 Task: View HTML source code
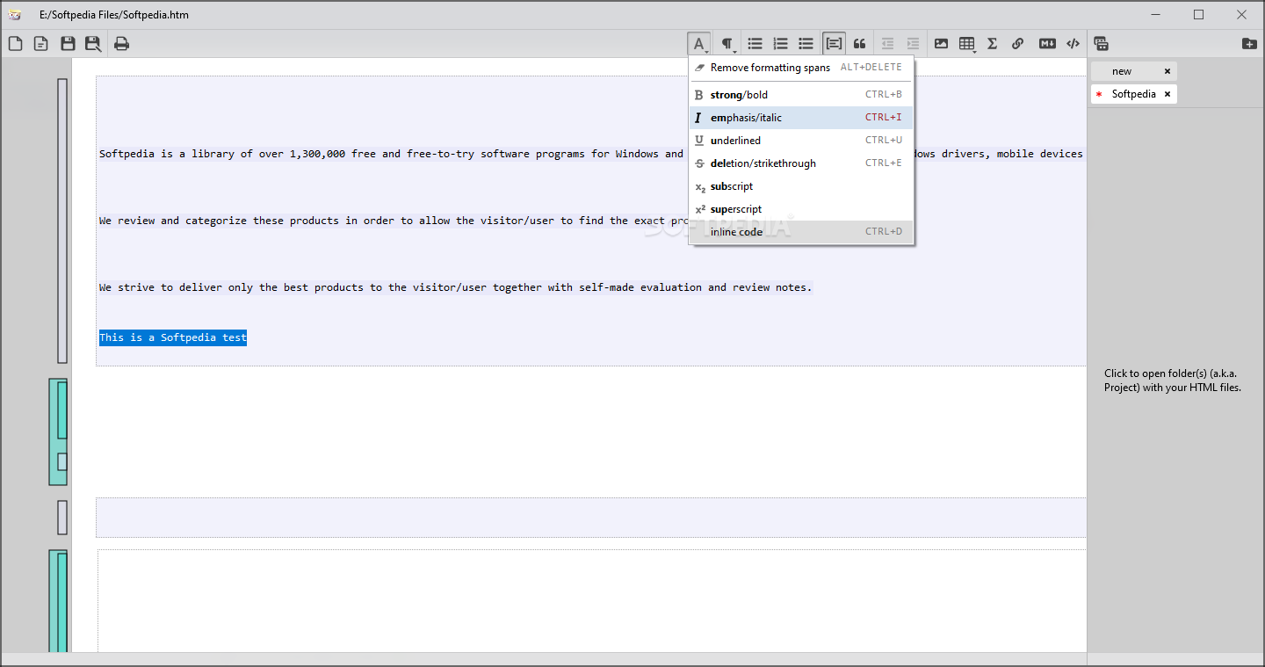[1073, 43]
